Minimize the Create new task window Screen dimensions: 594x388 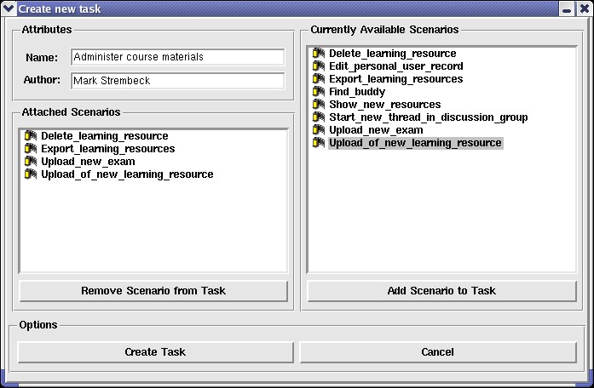[567, 9]
